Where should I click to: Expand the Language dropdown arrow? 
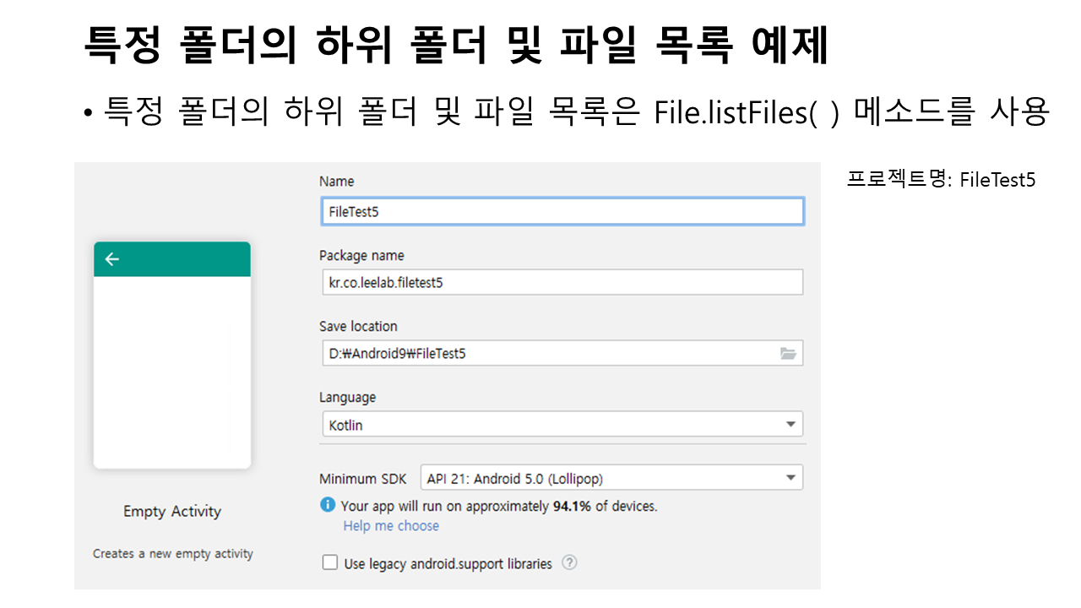(790, 424)
